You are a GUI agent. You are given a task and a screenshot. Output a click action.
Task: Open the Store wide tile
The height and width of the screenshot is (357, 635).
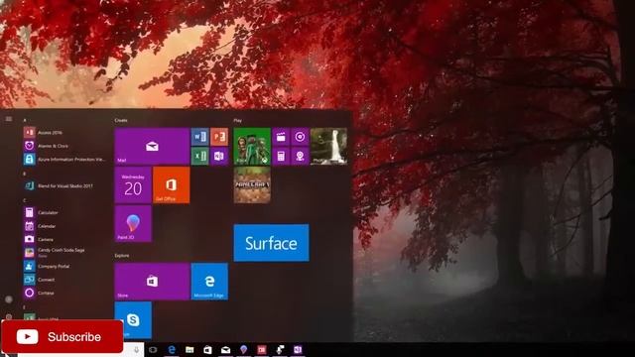coord(152,282)
